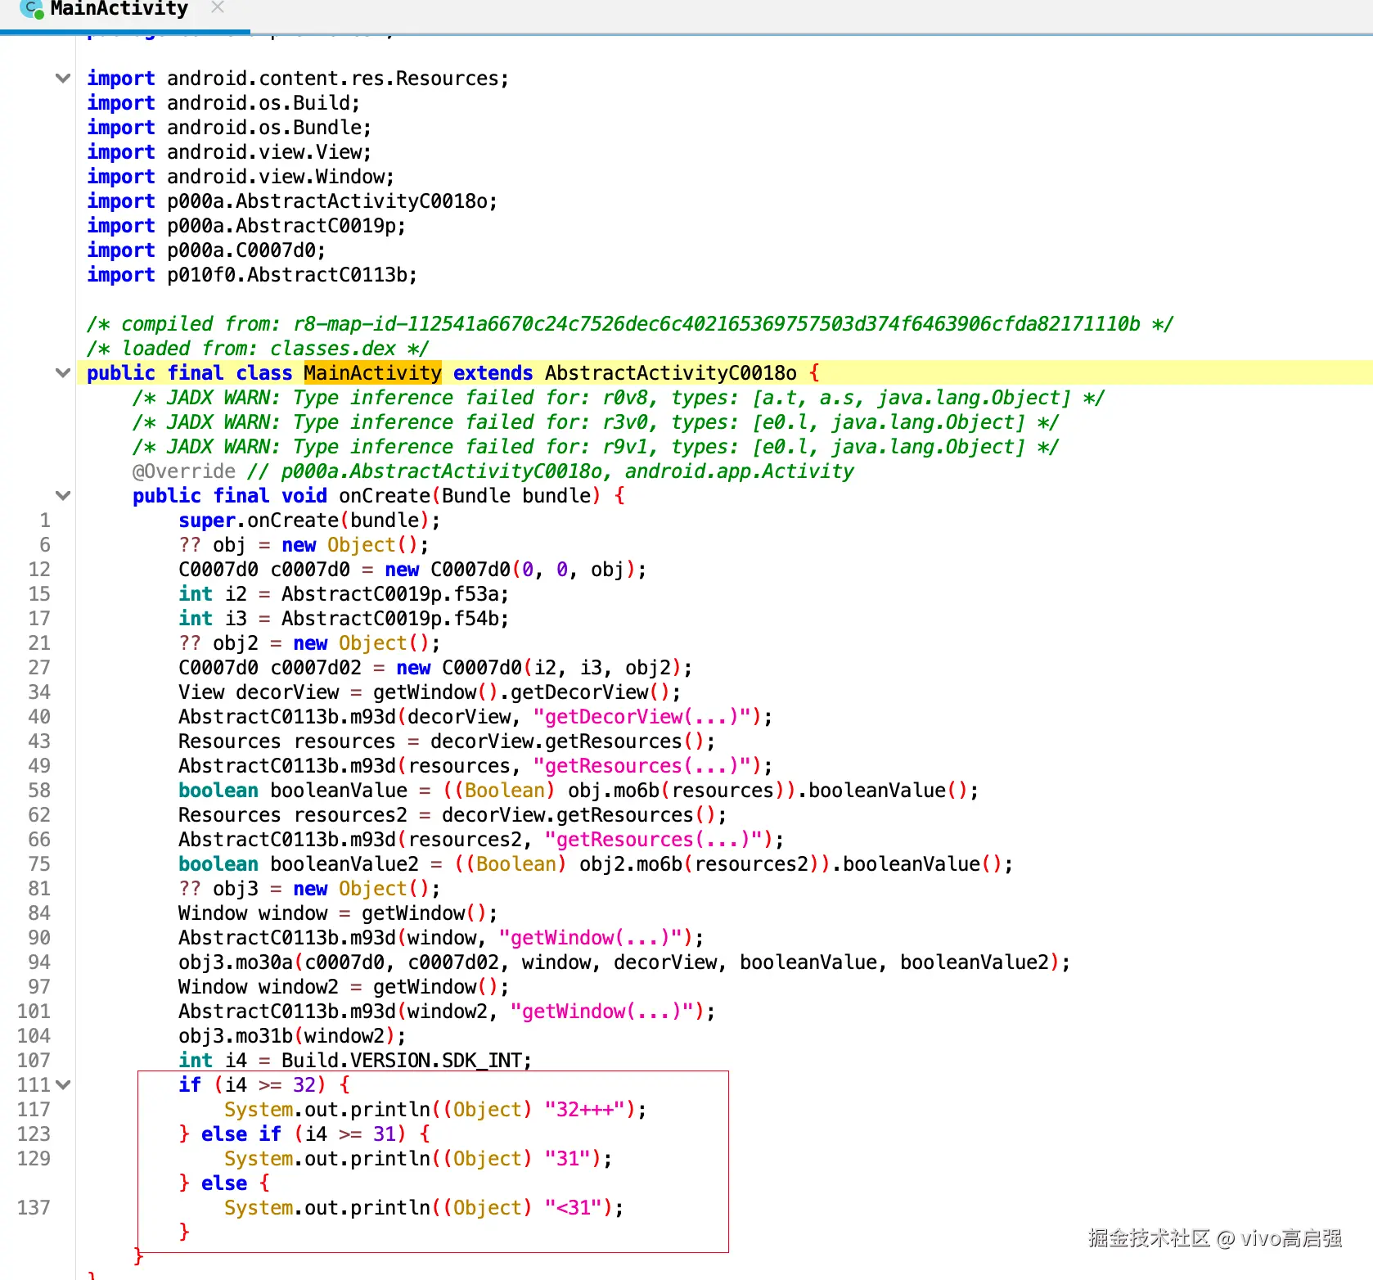Click the "<31" string in else branch
Screen dimensions: 1373x1280
pyautogui.click(x=578, y=1208)
